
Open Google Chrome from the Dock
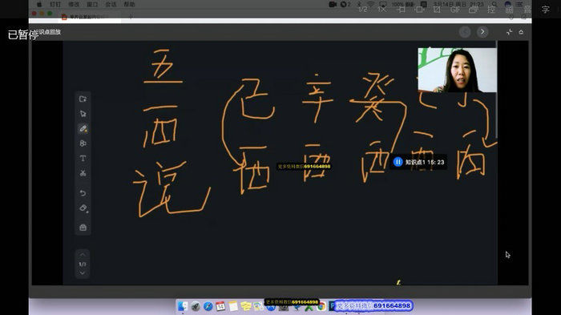pos(321,306)
